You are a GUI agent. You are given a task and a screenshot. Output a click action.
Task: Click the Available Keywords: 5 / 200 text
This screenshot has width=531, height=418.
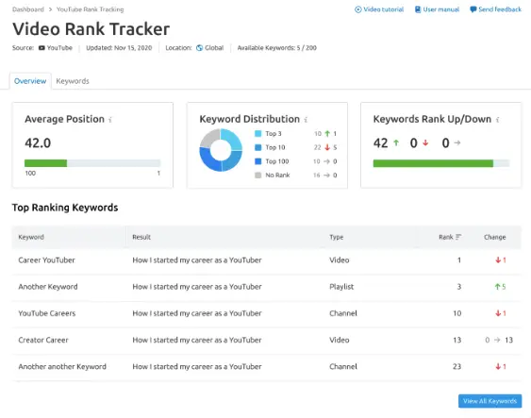click(x=277, y=48)
